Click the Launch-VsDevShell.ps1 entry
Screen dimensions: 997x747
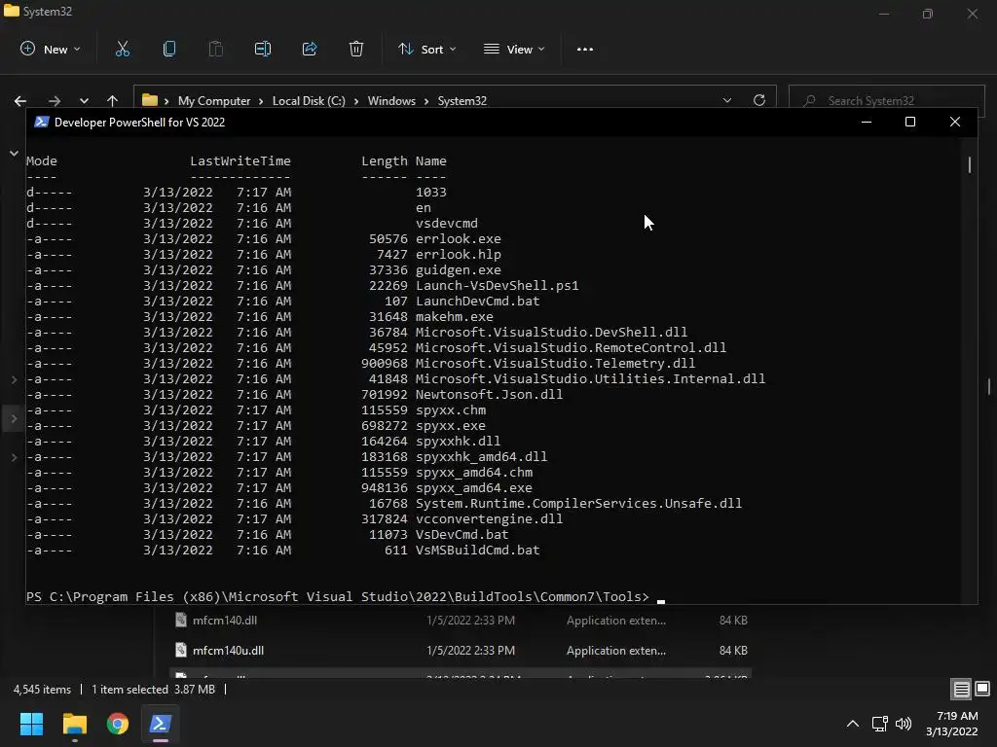pos(498,285)
